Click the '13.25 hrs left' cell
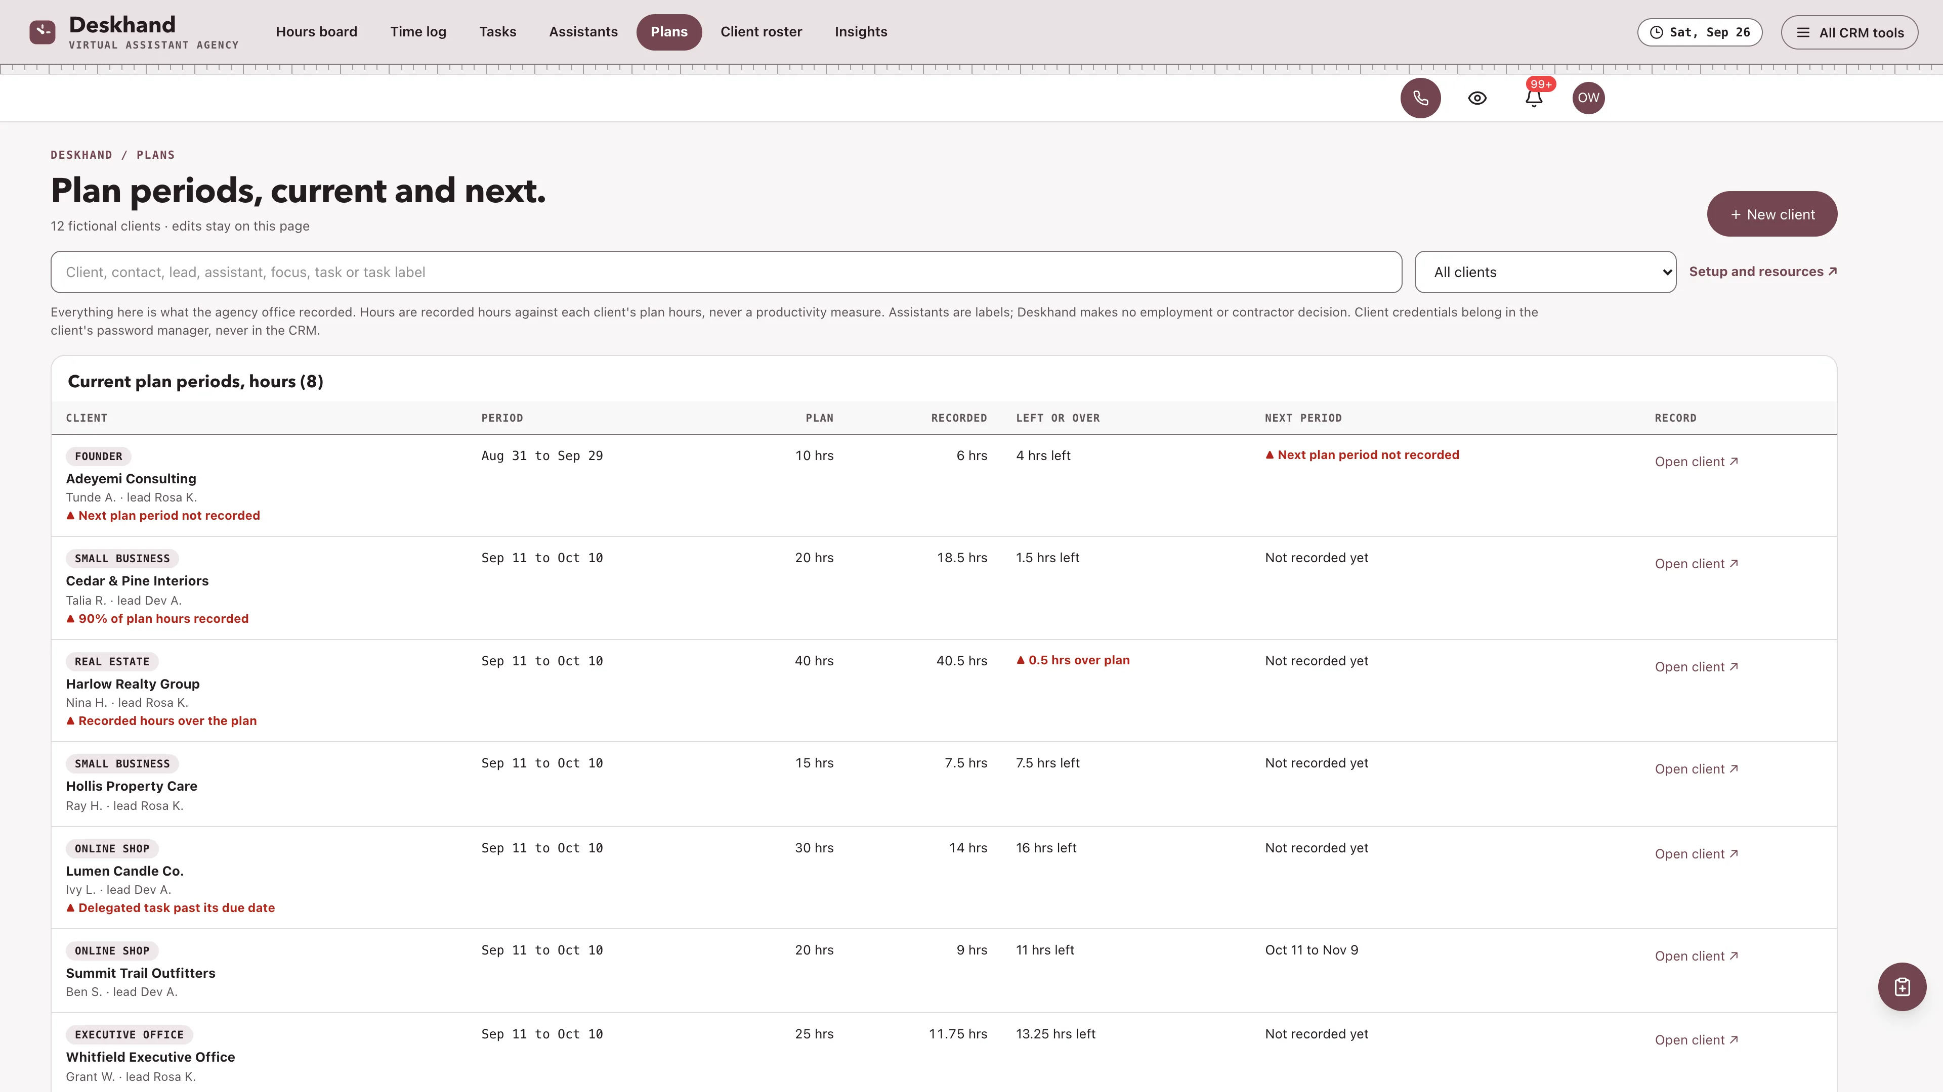The height and width of the screenshot is (1092, 1943). click(1055, 1034)
